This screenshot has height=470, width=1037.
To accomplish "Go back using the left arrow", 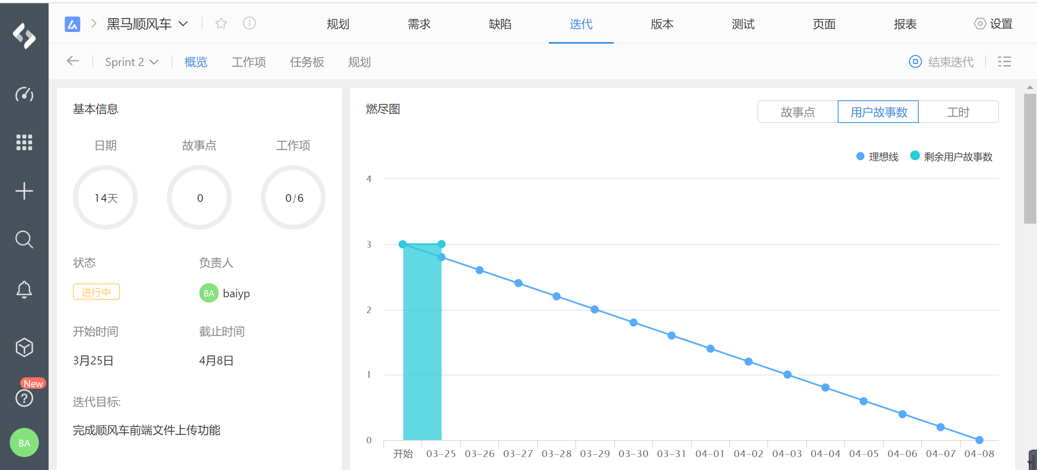I will click(73, 61).
